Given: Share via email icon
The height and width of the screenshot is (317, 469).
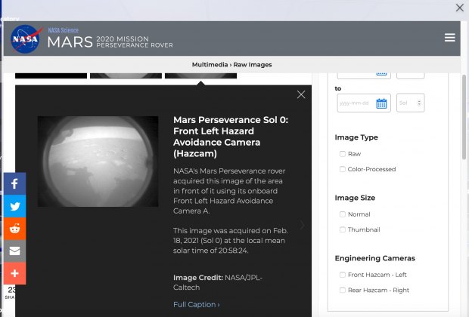Looking at the screenshot, I should [14, 251].
